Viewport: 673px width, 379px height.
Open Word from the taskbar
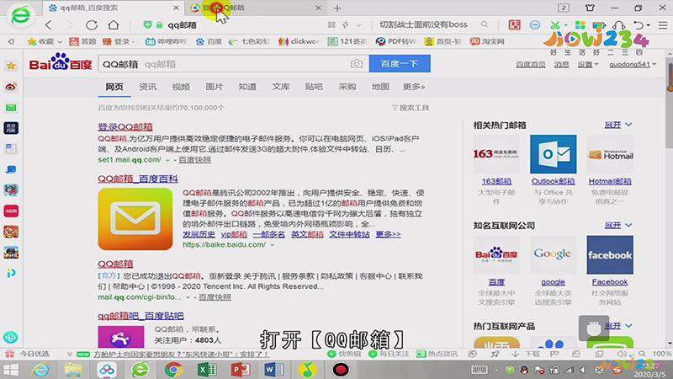click(273, 370)
